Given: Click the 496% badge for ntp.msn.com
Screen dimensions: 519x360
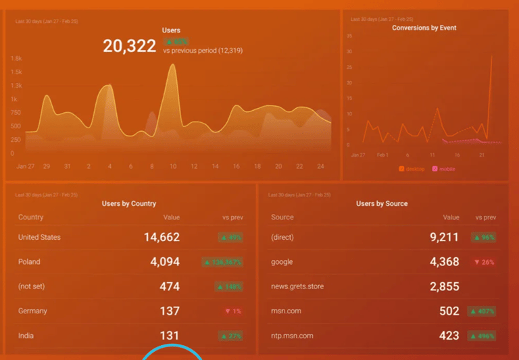Looking at the screenshot, I should point(482,336).
